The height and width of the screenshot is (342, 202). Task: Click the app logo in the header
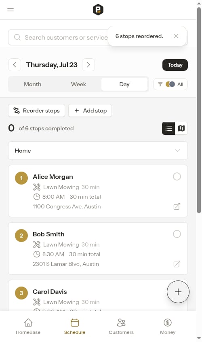pos(98,10)
